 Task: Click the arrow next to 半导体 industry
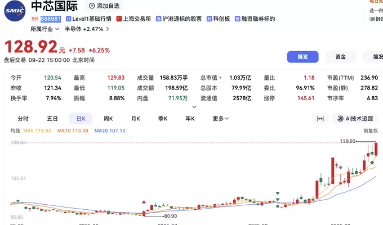tap(108, 29)
